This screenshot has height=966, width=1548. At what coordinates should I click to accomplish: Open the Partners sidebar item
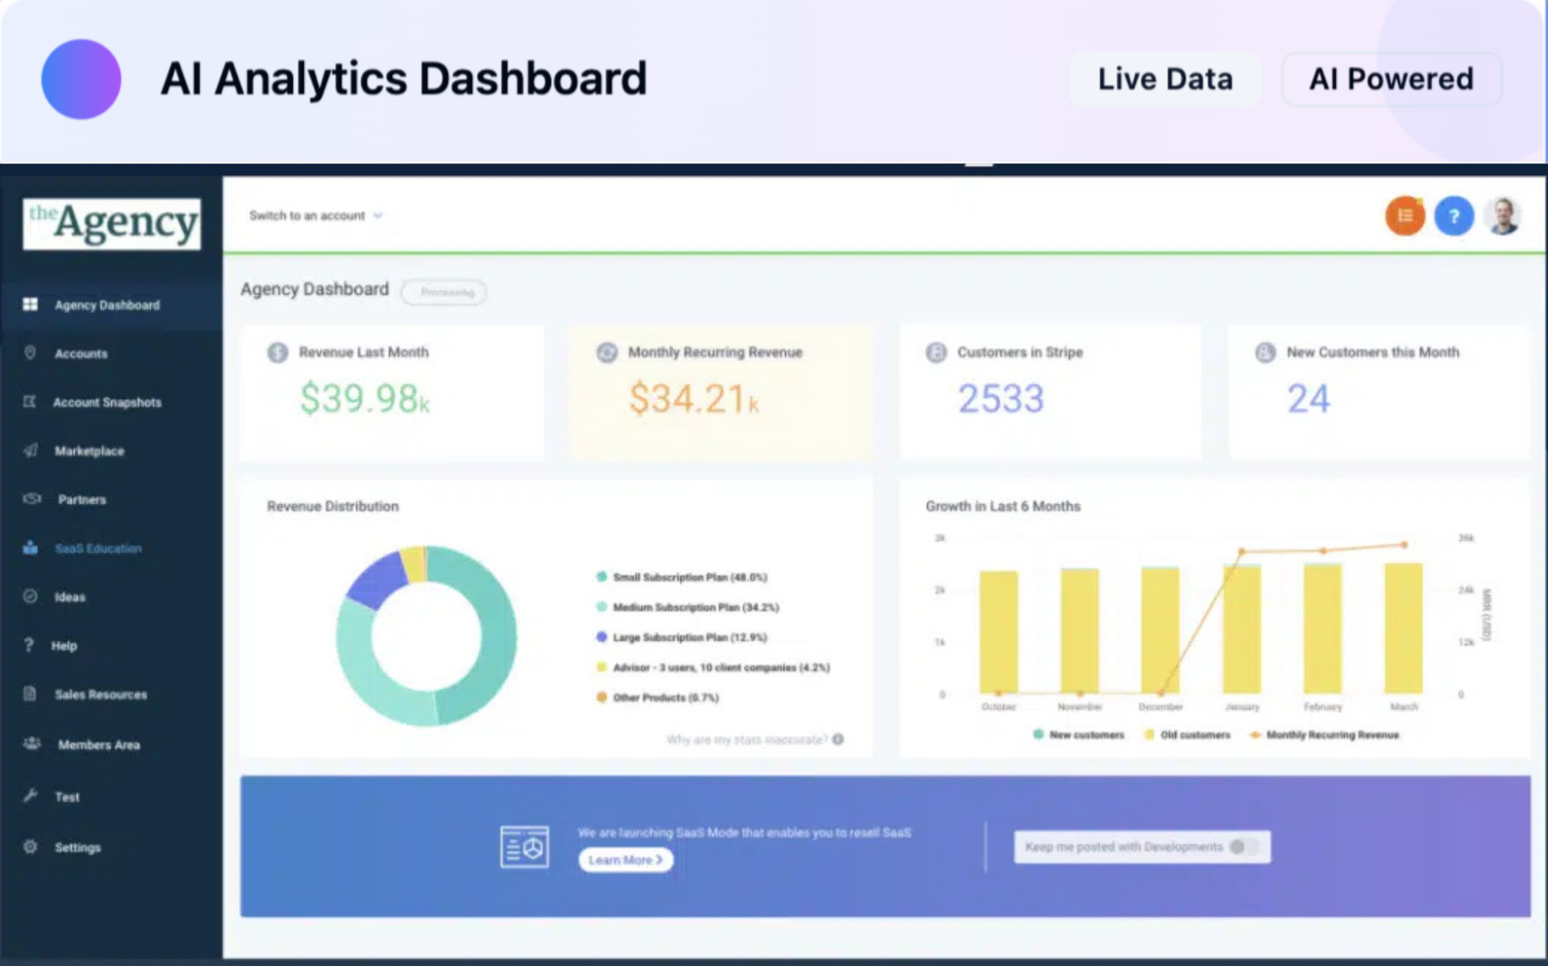[x=82, y=500]
